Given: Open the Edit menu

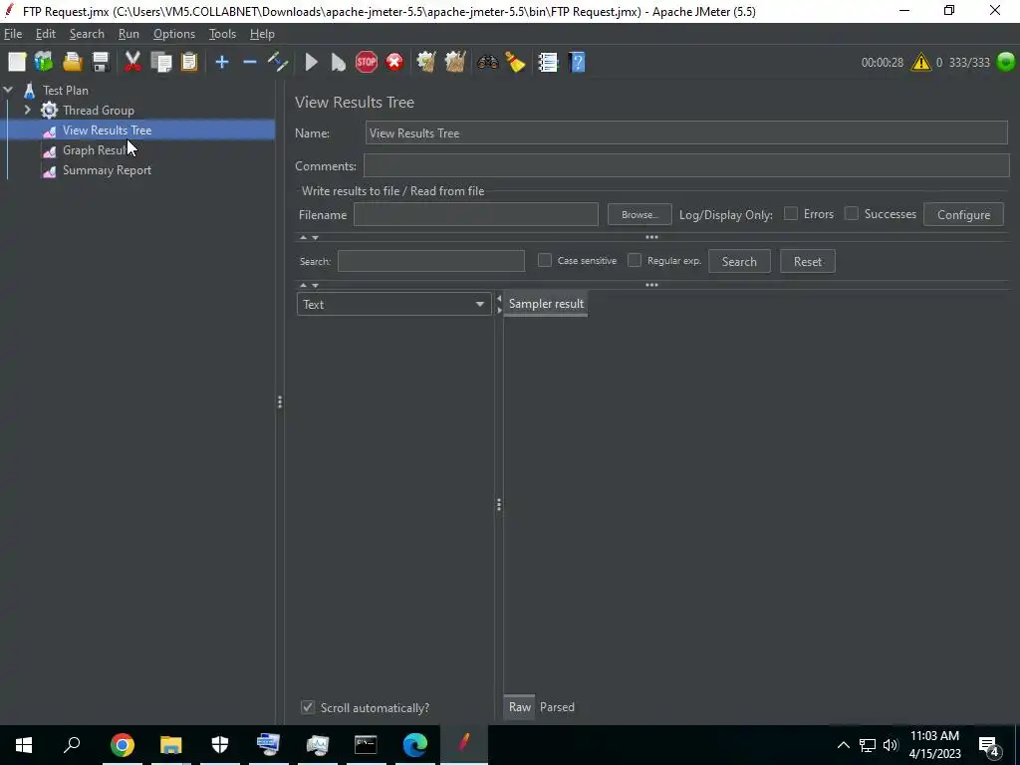Looking at the screenshot, I should (x=46, y=34).
